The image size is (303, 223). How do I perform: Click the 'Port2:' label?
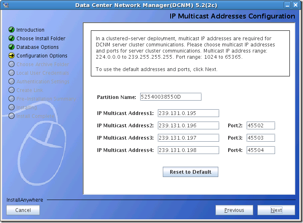point(235,126)
